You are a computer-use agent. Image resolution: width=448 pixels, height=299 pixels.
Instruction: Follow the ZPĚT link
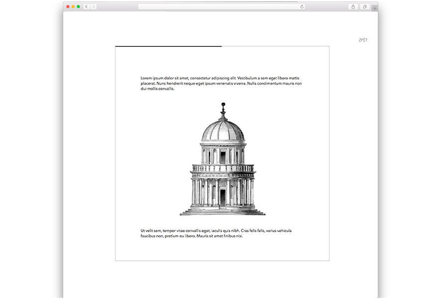tap(363, 40)
